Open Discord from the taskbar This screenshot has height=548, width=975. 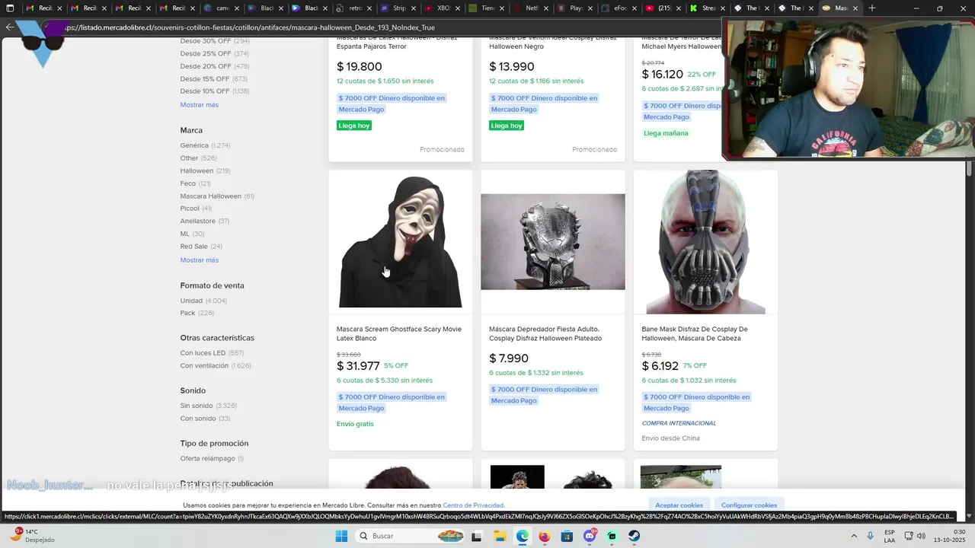tap(589, 536)
